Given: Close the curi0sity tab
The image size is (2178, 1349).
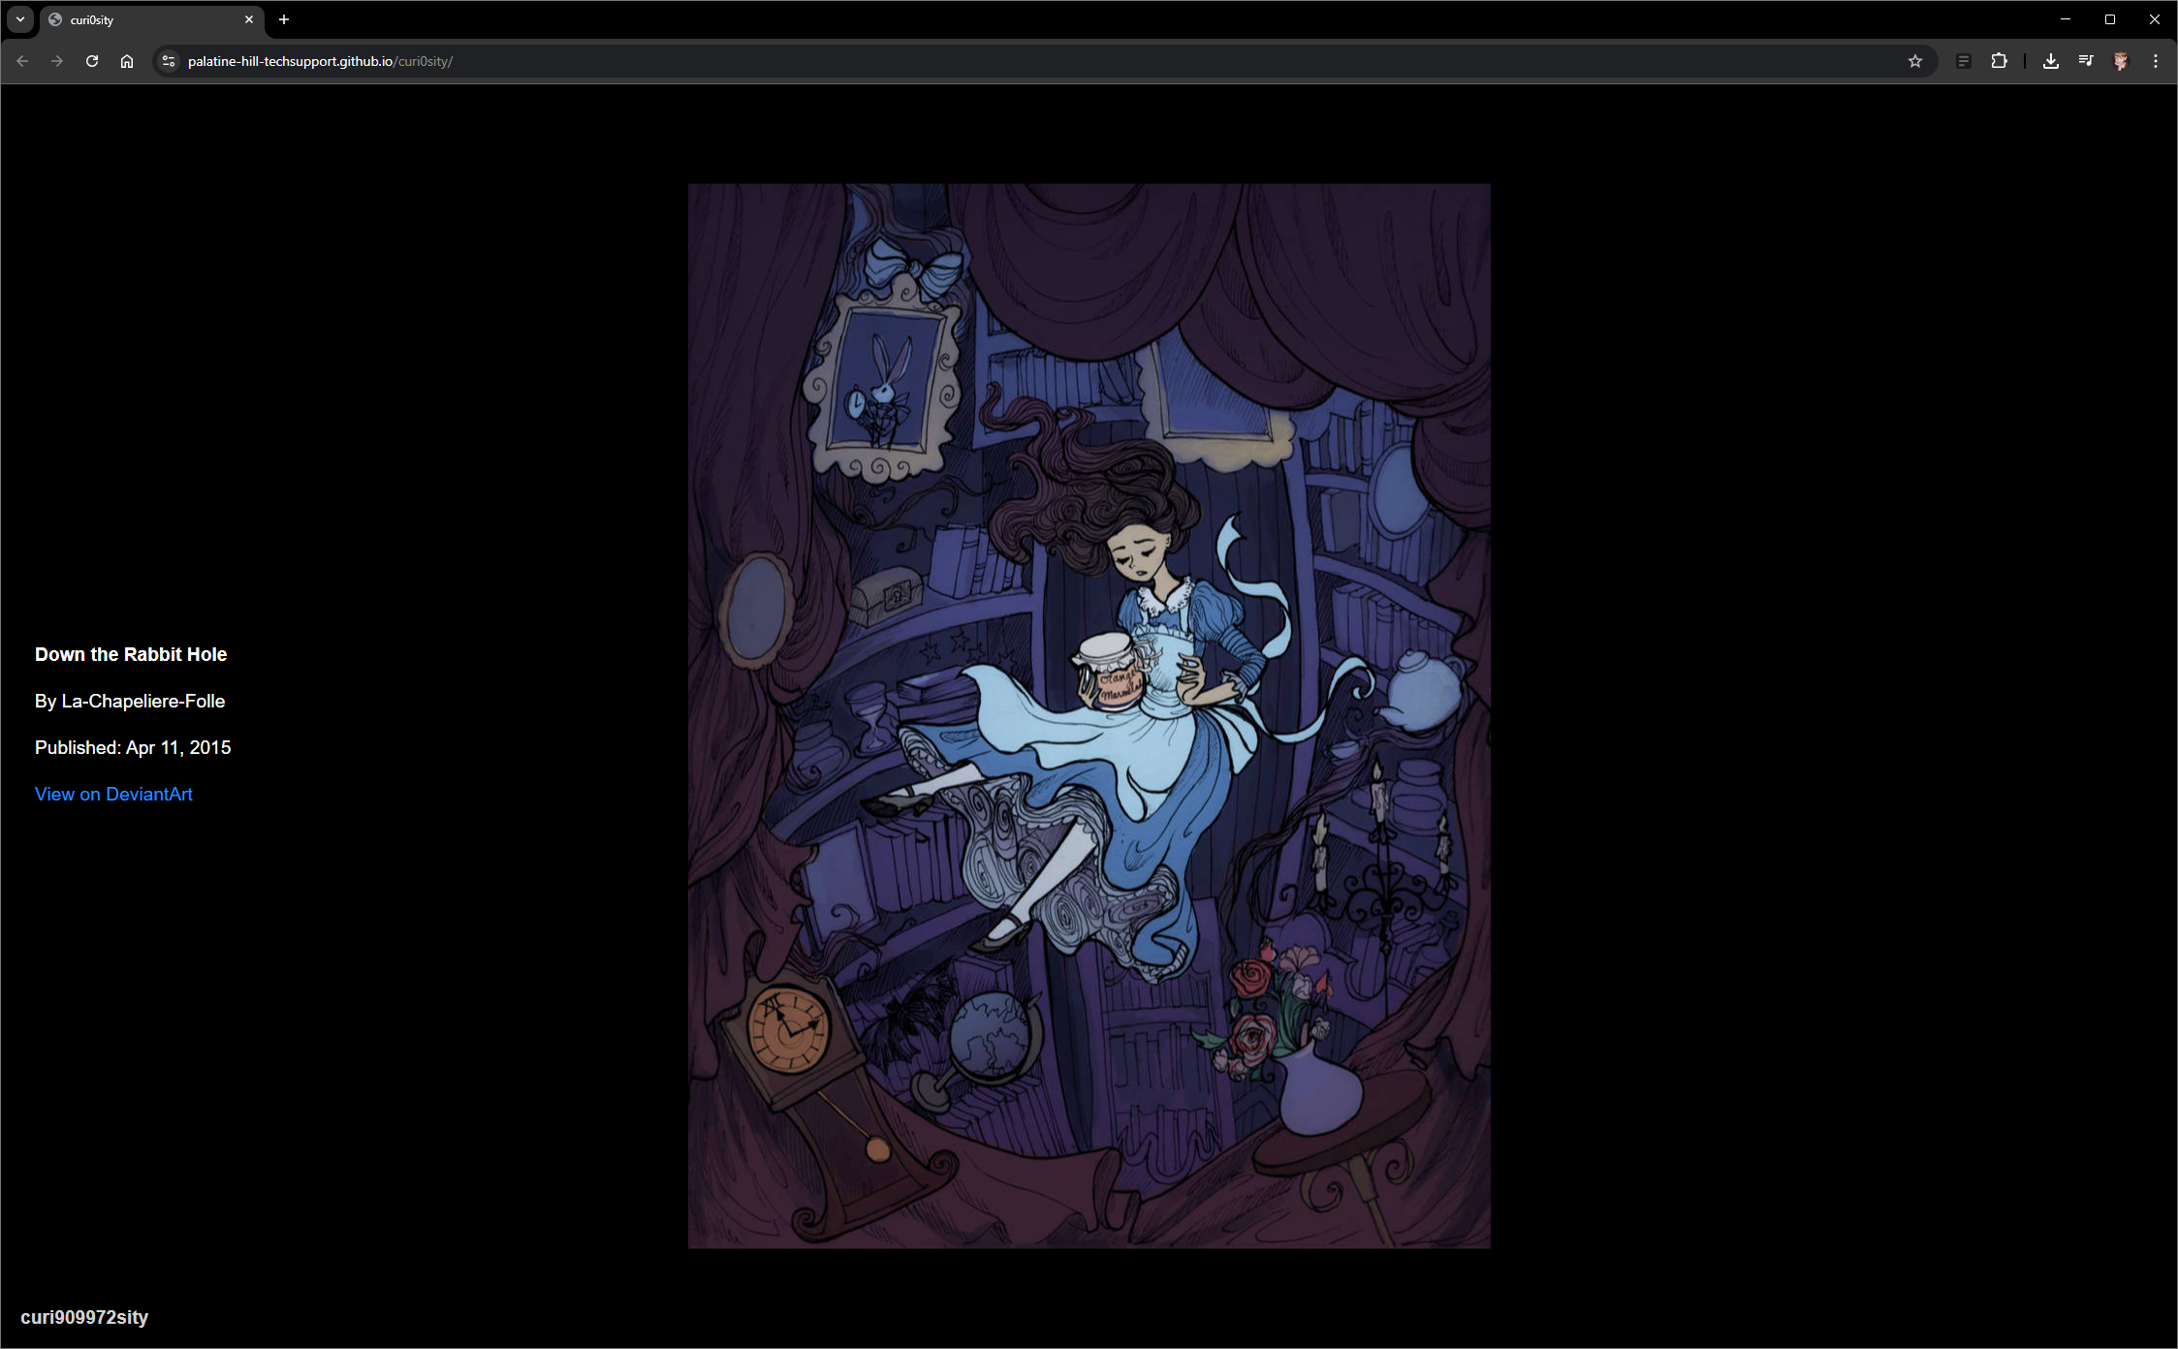Looking at the screenshot, I should (x=249, y=19).
